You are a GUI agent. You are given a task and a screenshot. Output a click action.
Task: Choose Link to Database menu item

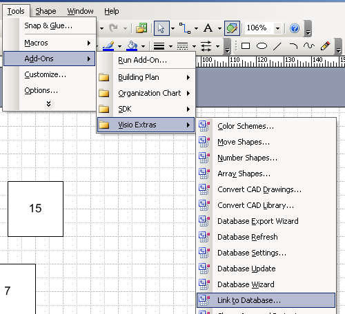[x=266, y=300]
